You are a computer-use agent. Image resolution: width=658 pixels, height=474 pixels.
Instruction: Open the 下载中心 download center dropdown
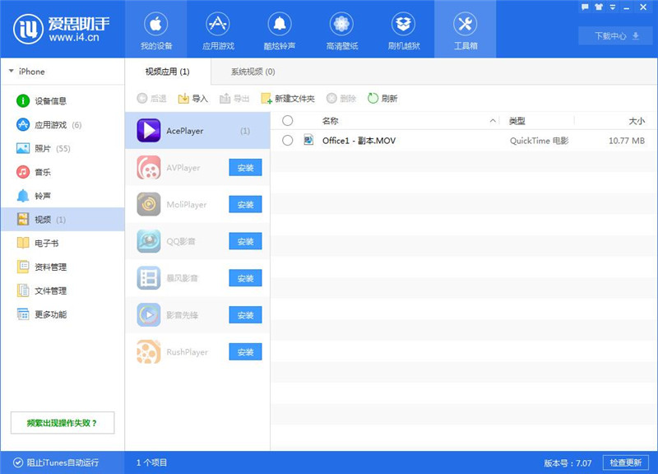pos(615,35)
